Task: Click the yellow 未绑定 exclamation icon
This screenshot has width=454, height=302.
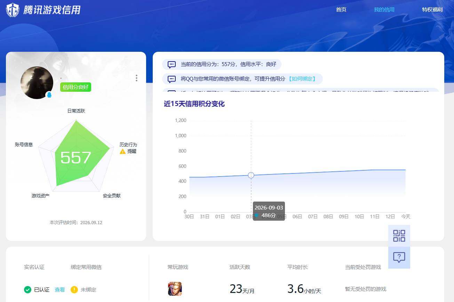Action: [x=74, y=289]
